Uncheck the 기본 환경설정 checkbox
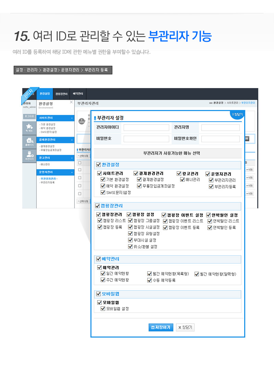 (x=103, y=180)
